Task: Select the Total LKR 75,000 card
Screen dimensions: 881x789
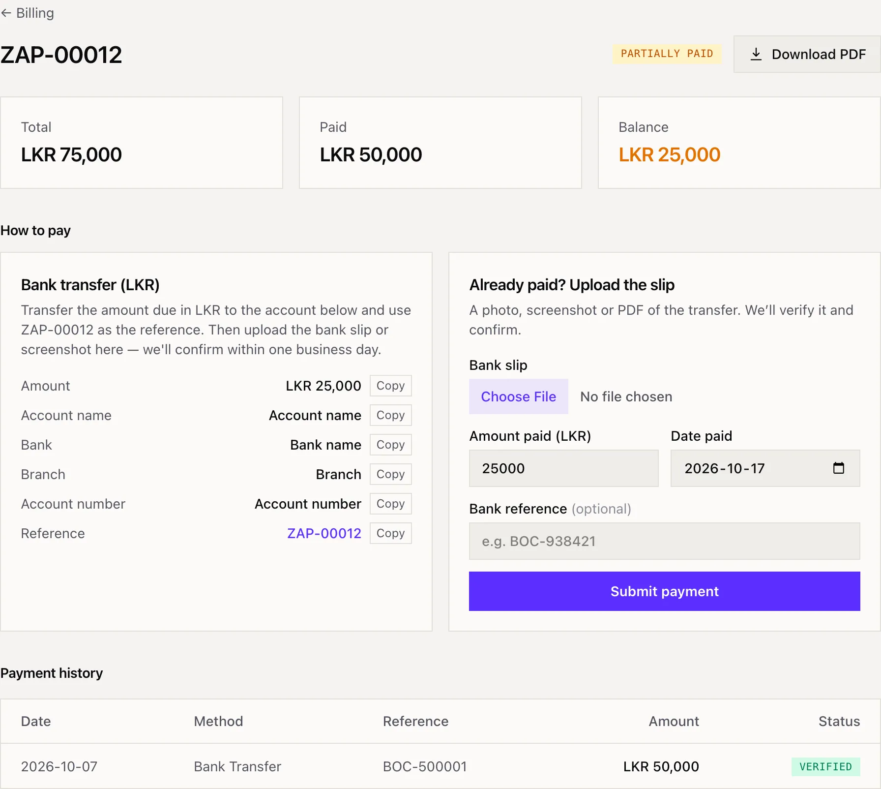Action: click(x=142, y=143)
